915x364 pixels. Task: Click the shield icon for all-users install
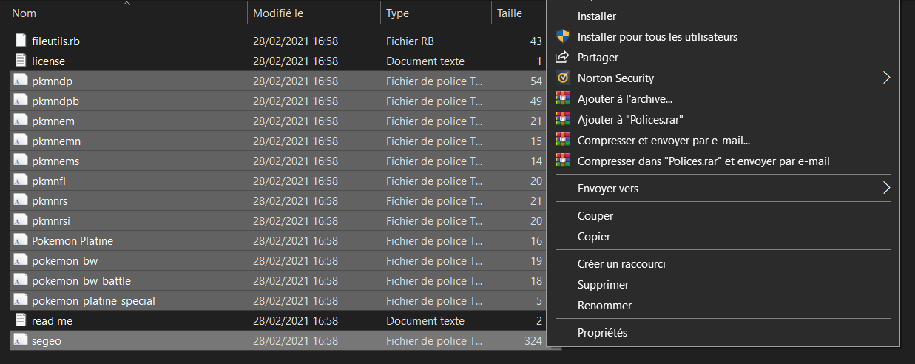coord(563,36)
